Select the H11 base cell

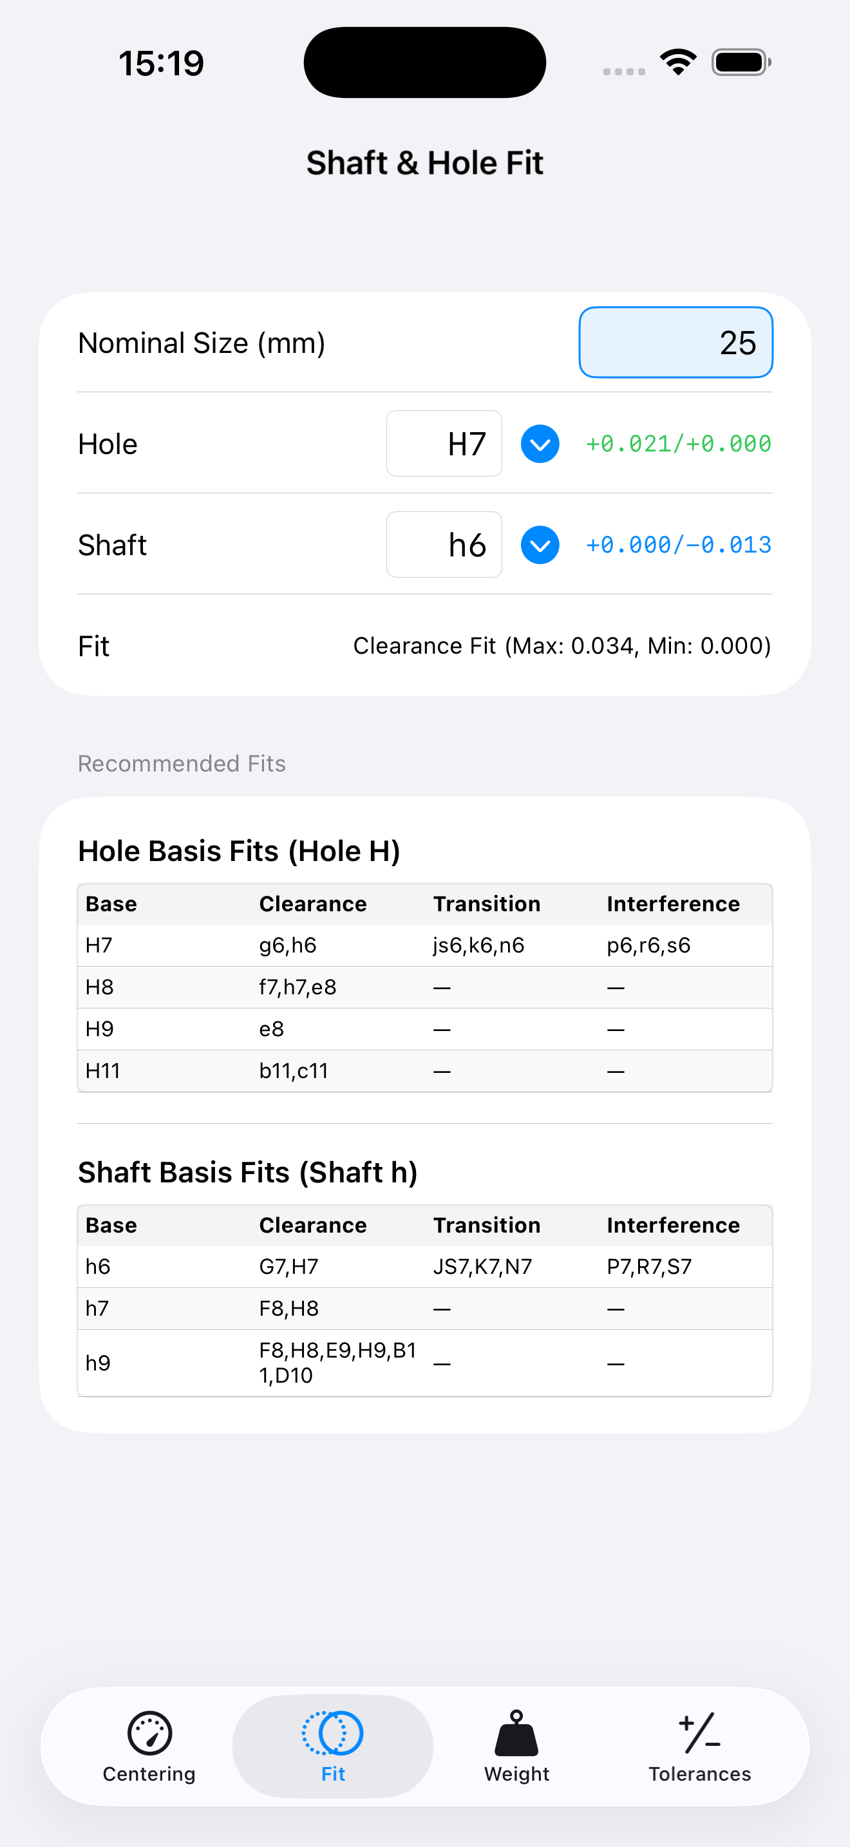click(102, 1070)
